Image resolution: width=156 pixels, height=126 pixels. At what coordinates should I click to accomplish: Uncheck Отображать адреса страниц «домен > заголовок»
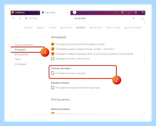tap(53, 49)
